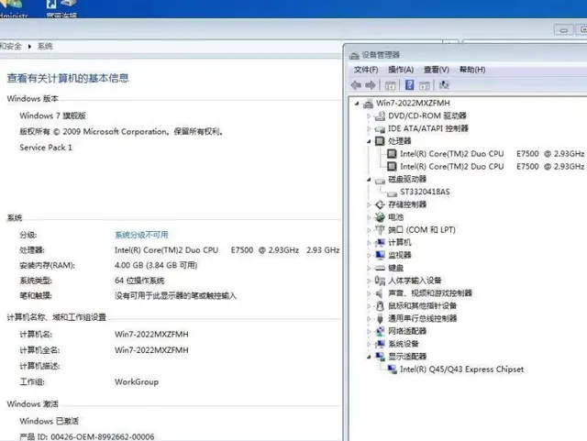This screenshot has width=587, height=441.
Task: Open the 操作(A) menu
Action: tap(401, 70)
